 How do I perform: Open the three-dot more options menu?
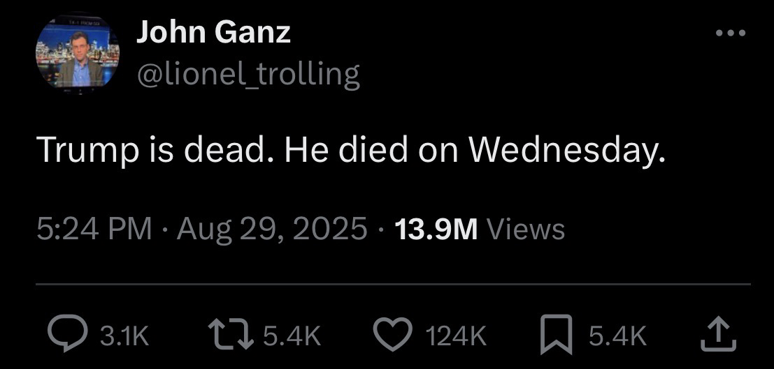click(731, 33)
